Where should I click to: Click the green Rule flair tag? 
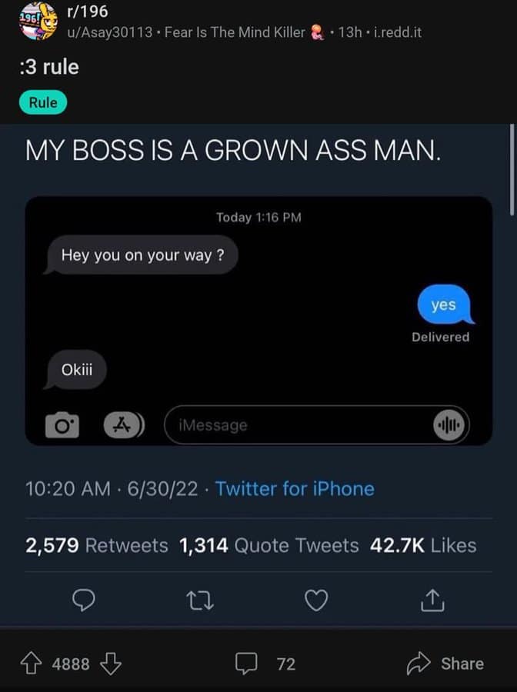(x=42, y=102)
